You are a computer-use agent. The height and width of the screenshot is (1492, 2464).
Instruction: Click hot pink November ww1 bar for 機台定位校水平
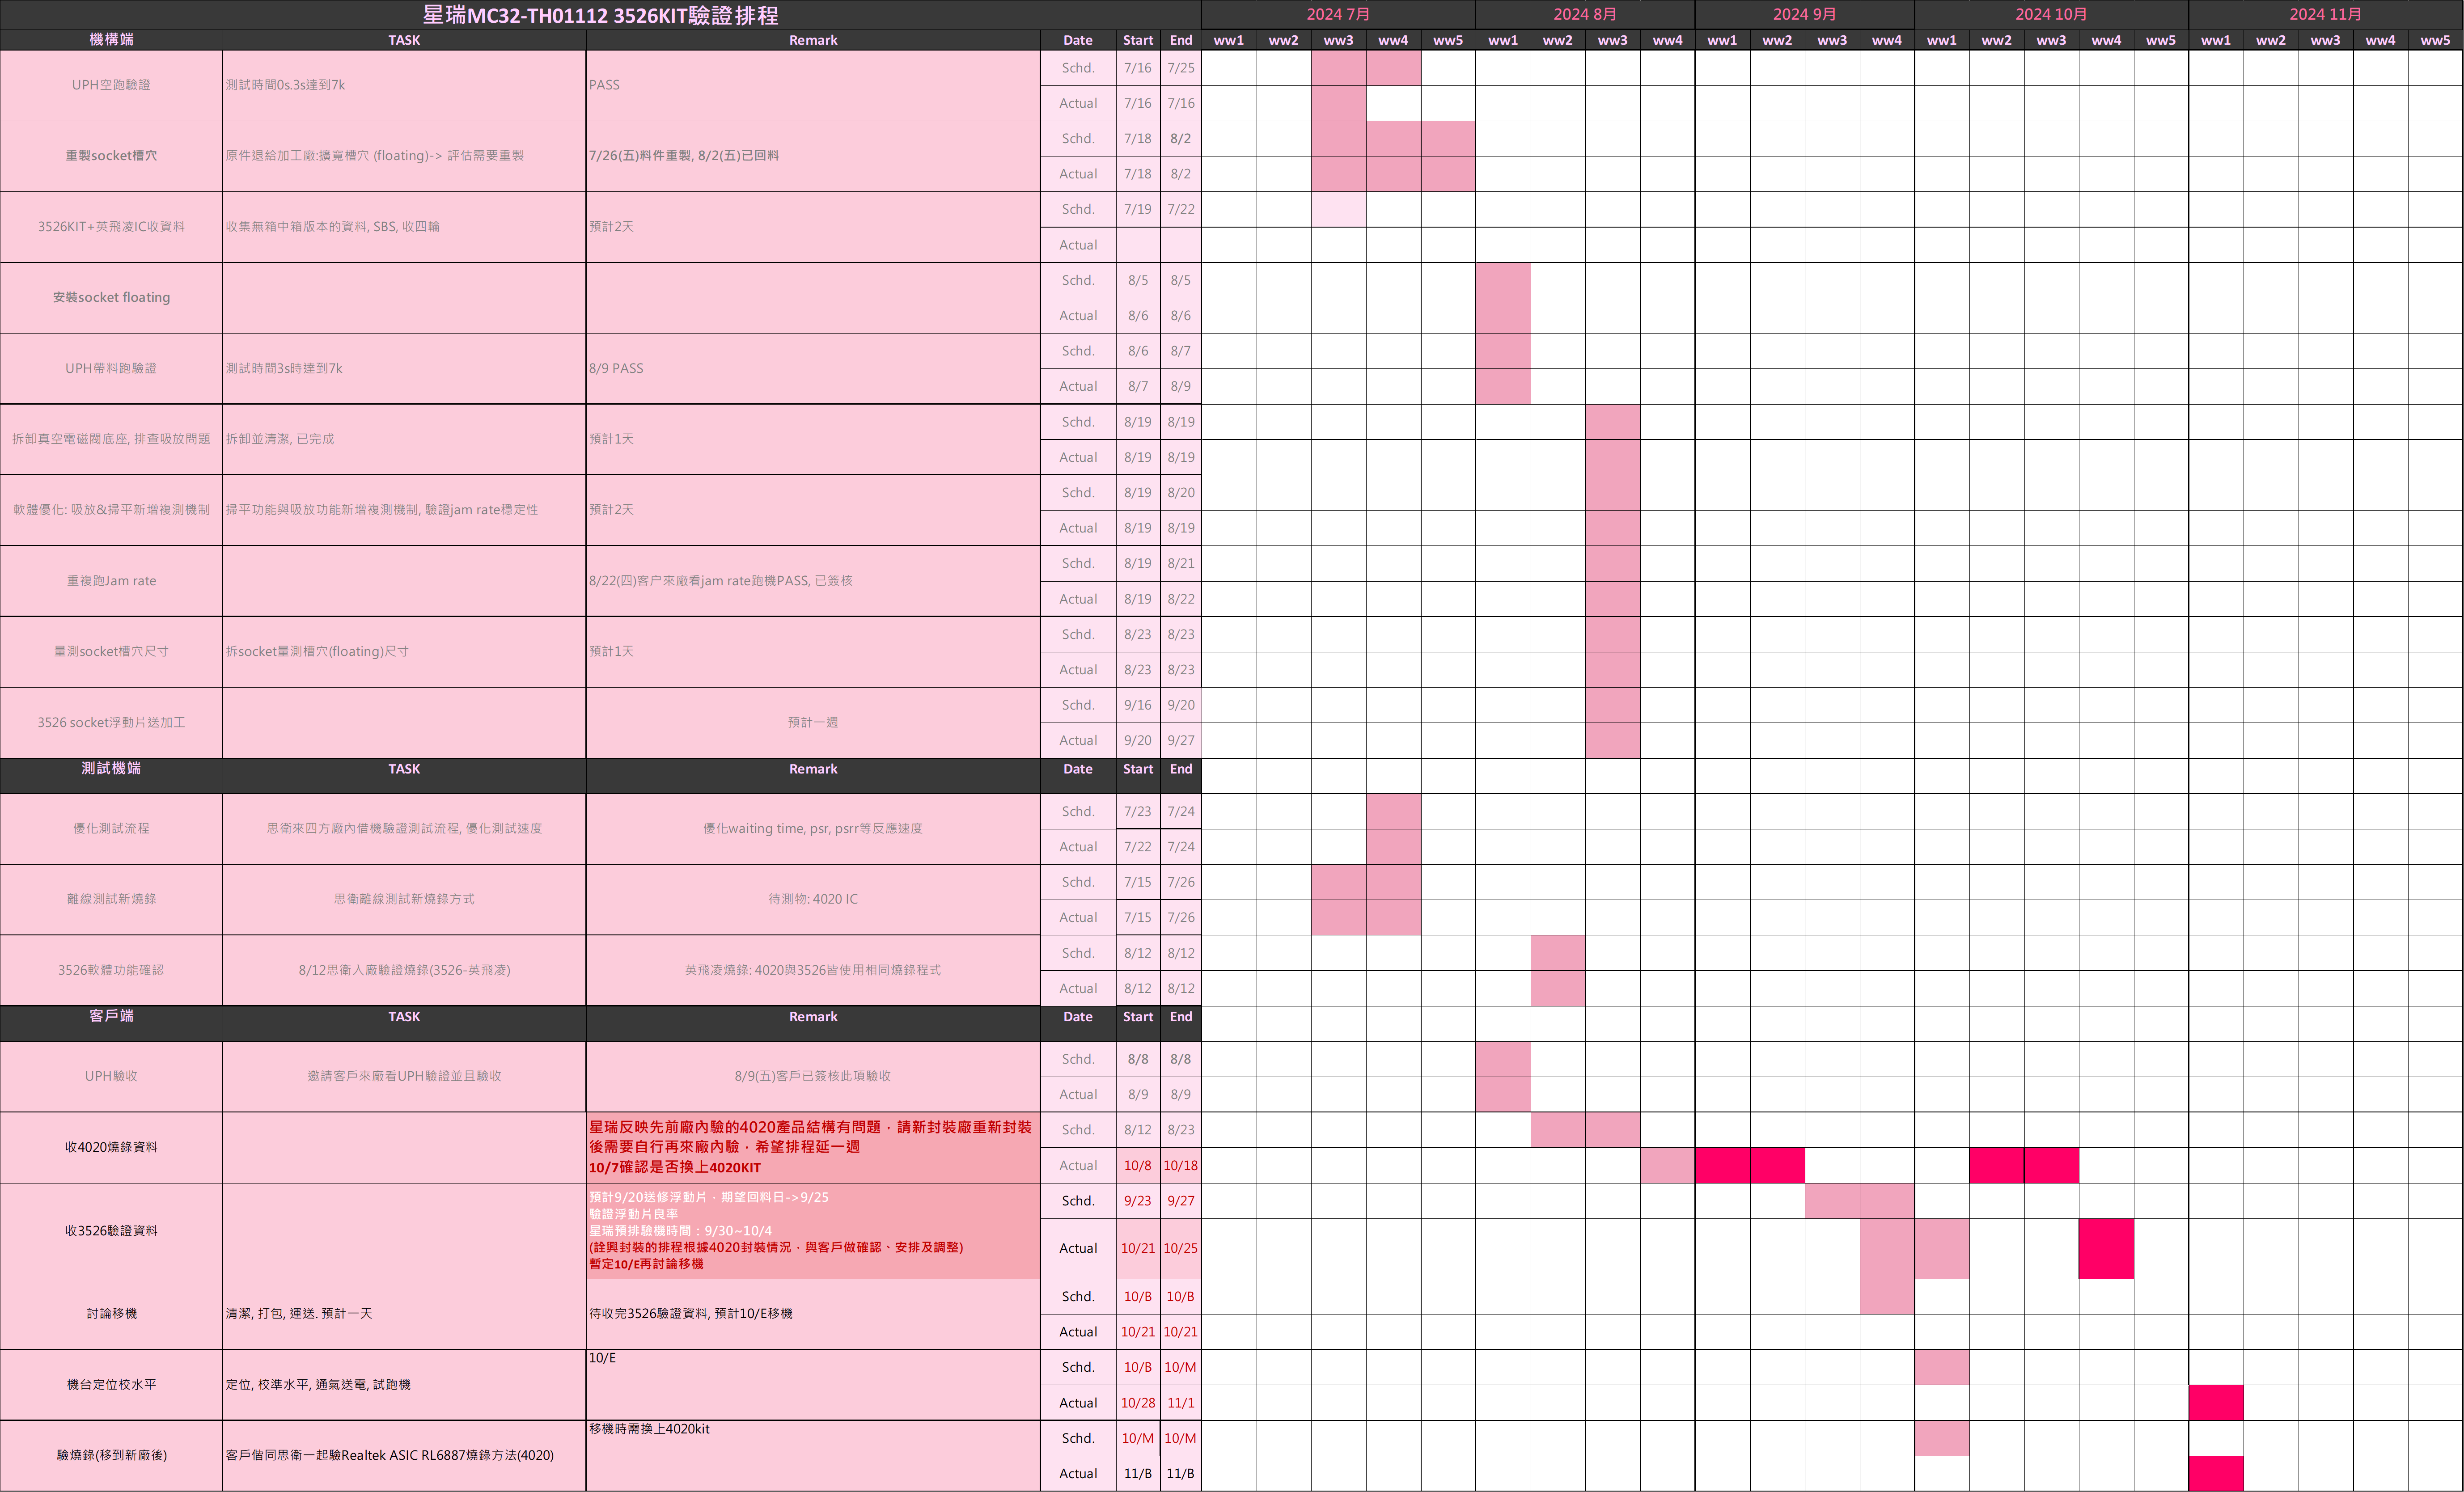pyautogui.click(x=2216, y=1403)
